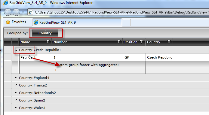209x115 pixels.
Task: Open the Country column filter funnel
Action: 169,42
